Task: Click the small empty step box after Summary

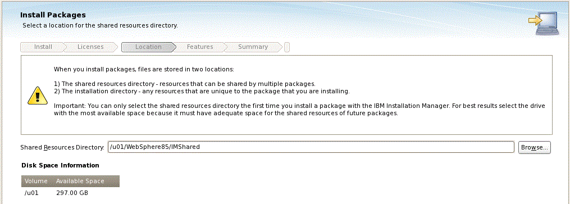Action: pos(287,47)
